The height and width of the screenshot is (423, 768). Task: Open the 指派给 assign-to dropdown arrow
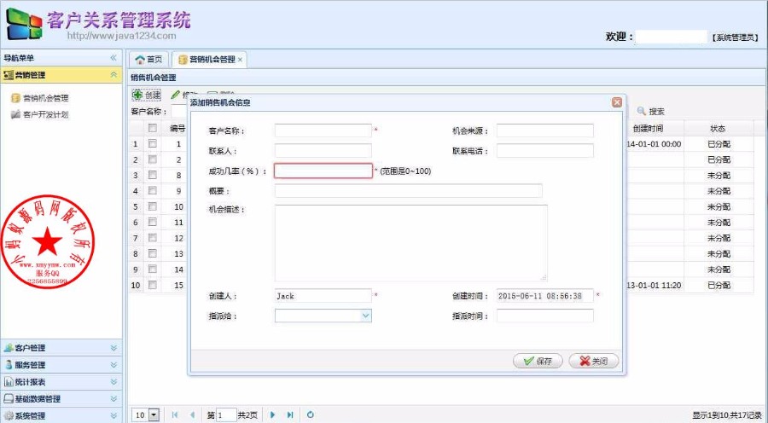(366, 316)
